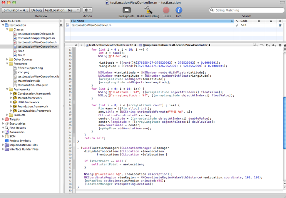Select MainWindow.xib file

point(28,81)
